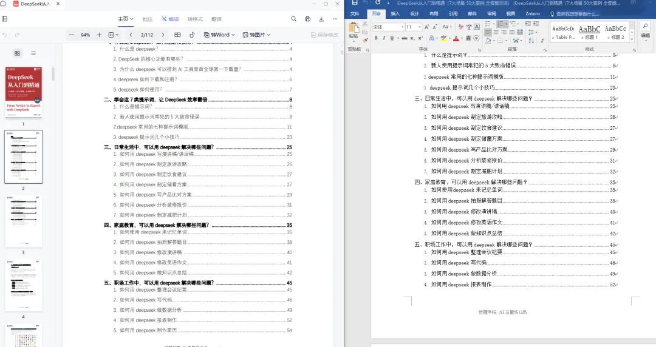
Task: Go to next page in PDF reader
Action: (x=163, y=35)
